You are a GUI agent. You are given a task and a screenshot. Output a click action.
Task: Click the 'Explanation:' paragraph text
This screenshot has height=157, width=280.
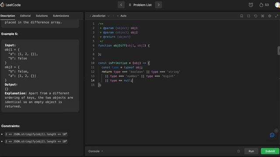[x=39, y=100]
